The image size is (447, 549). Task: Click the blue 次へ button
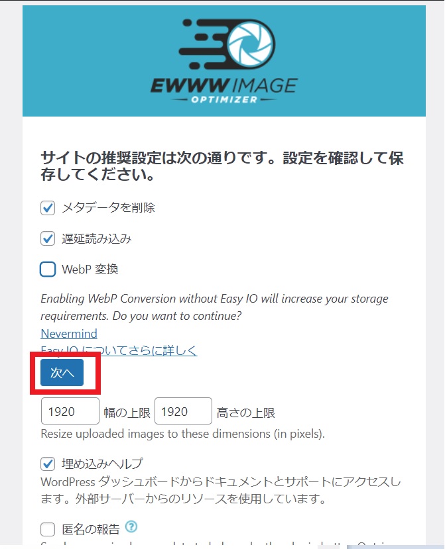tap(62, 373)
